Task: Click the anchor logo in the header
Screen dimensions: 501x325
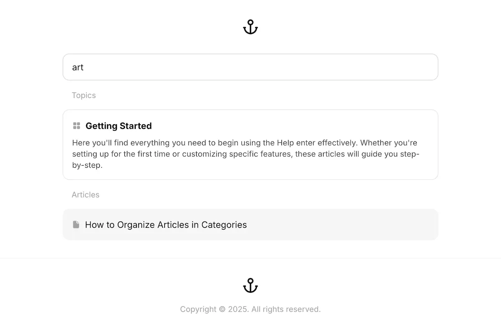Action: pyautogui.click(x=250, y=27)
